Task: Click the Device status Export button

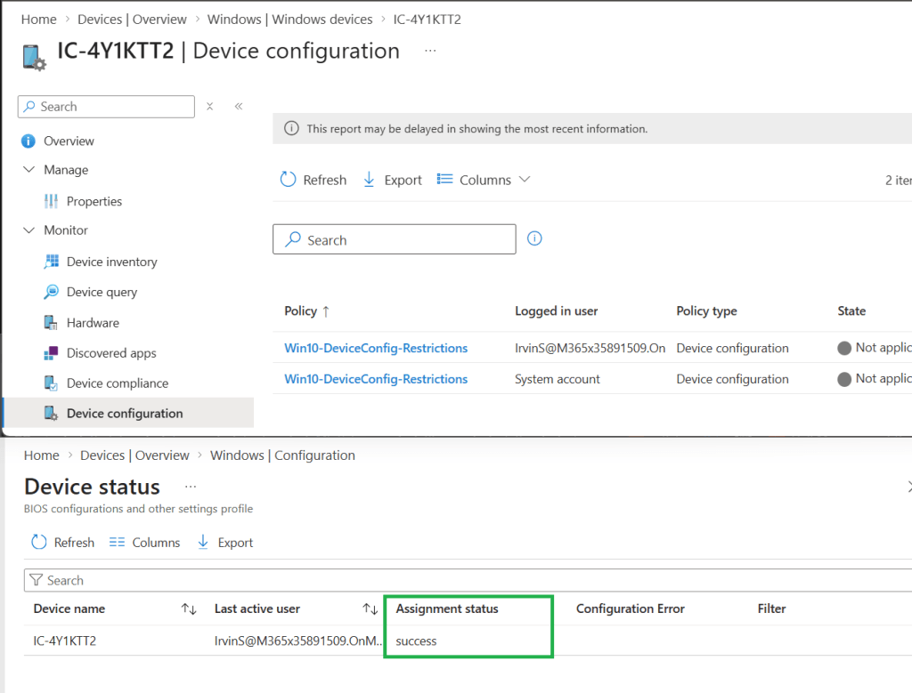Action: [x=225, y=543]
